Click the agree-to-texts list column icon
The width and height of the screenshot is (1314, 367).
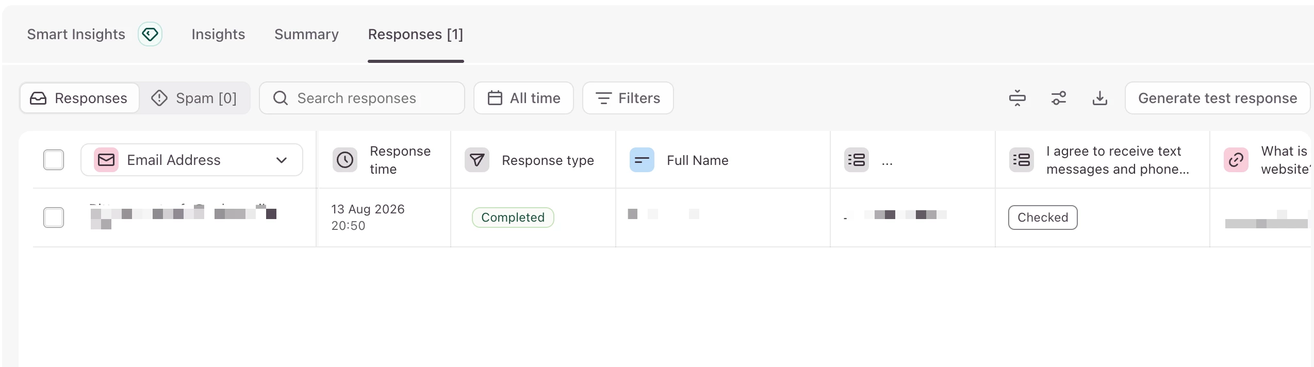[1022, 160]
